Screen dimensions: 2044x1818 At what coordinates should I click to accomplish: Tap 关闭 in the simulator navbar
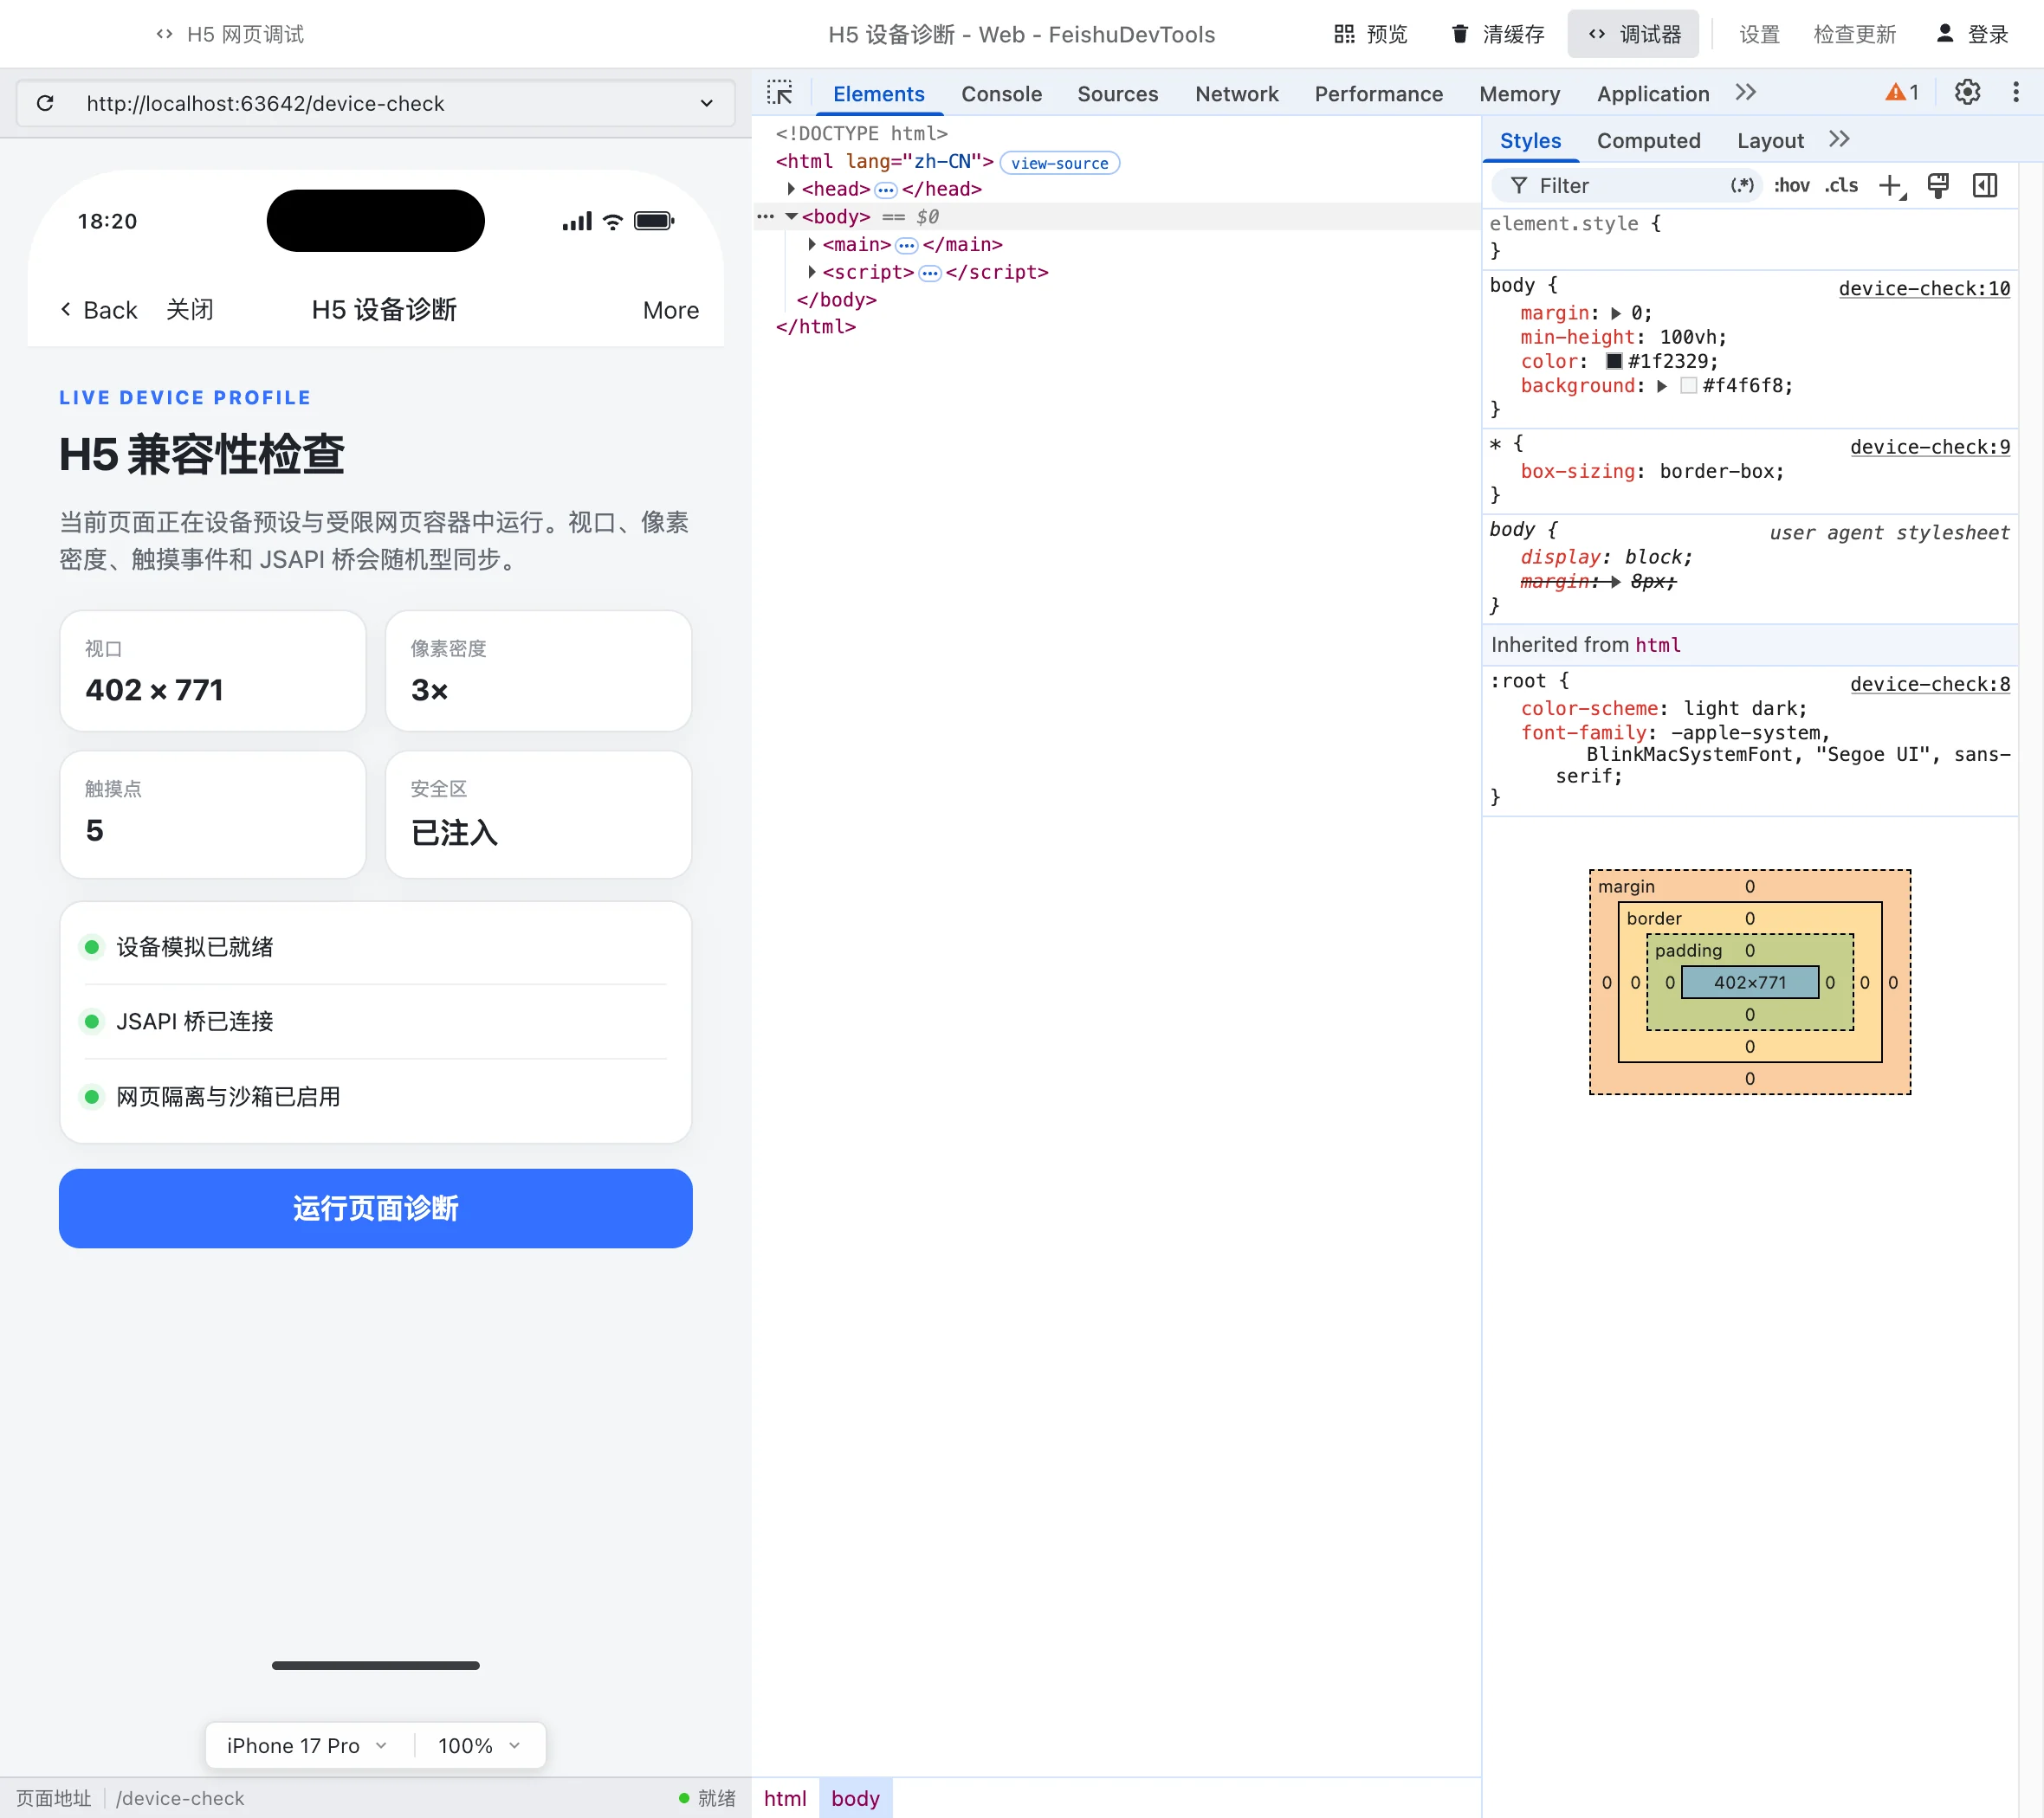click(190, 310)
